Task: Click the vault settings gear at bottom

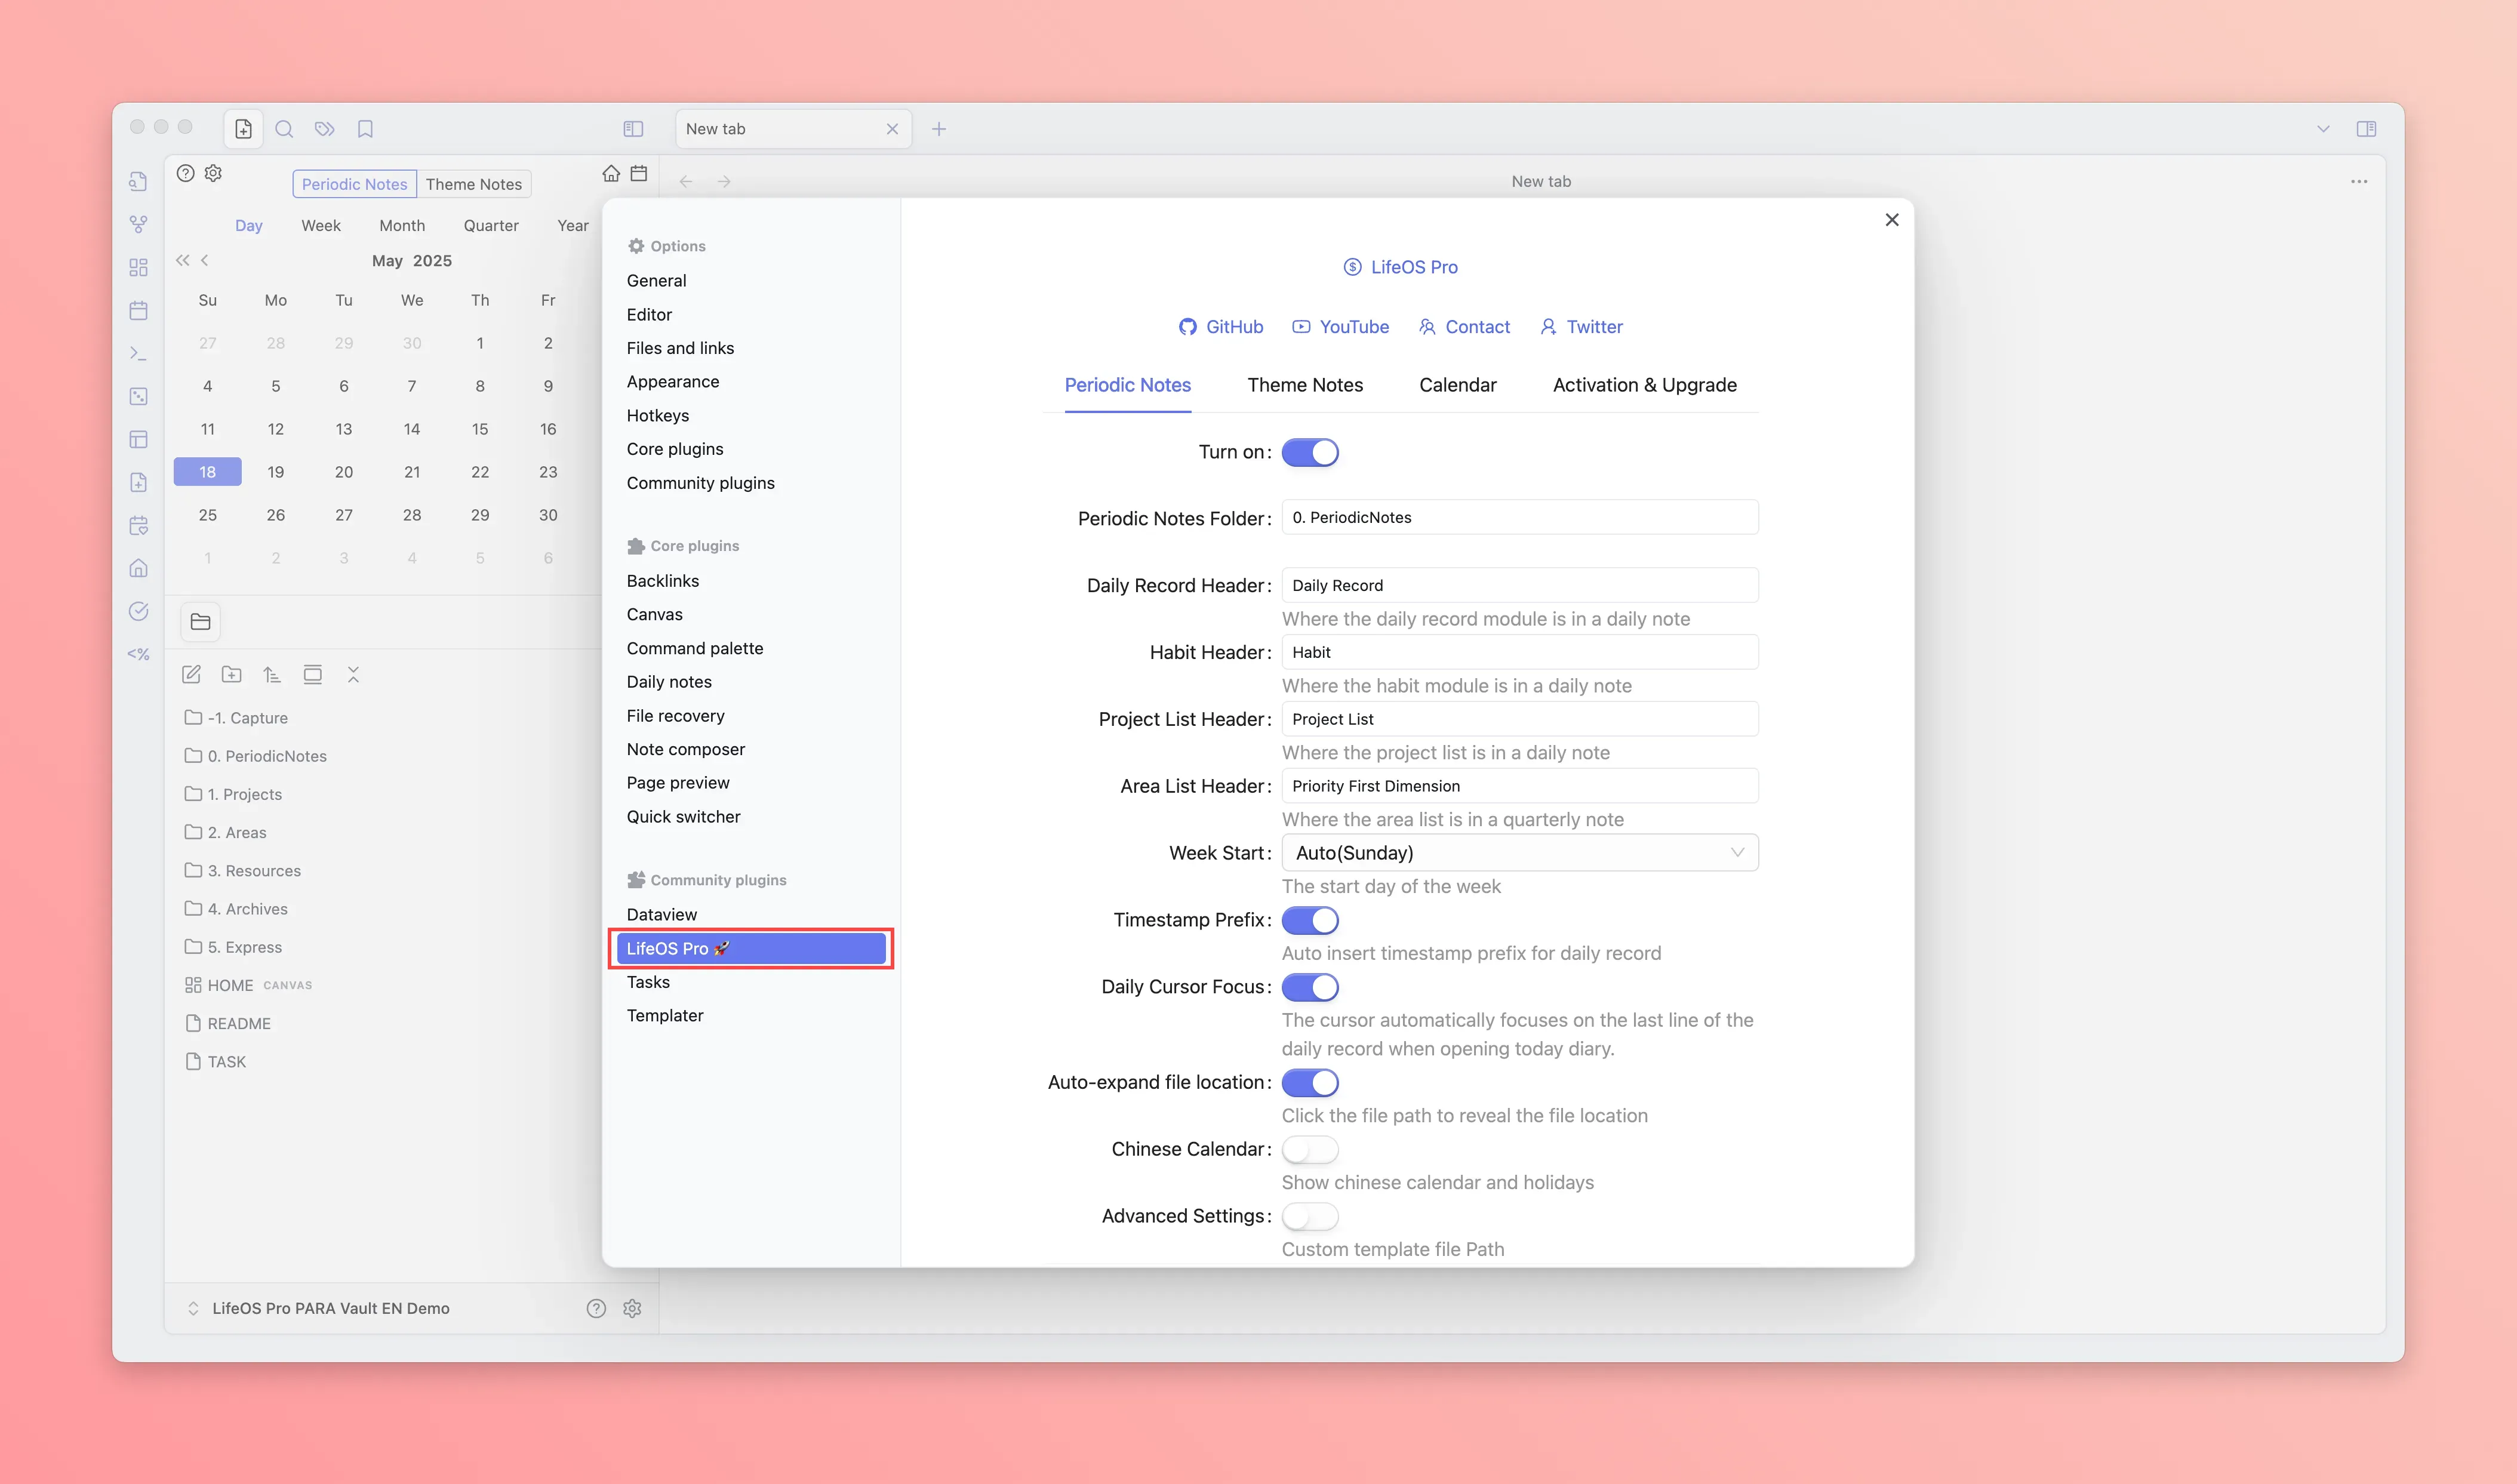Action: 632,1308
